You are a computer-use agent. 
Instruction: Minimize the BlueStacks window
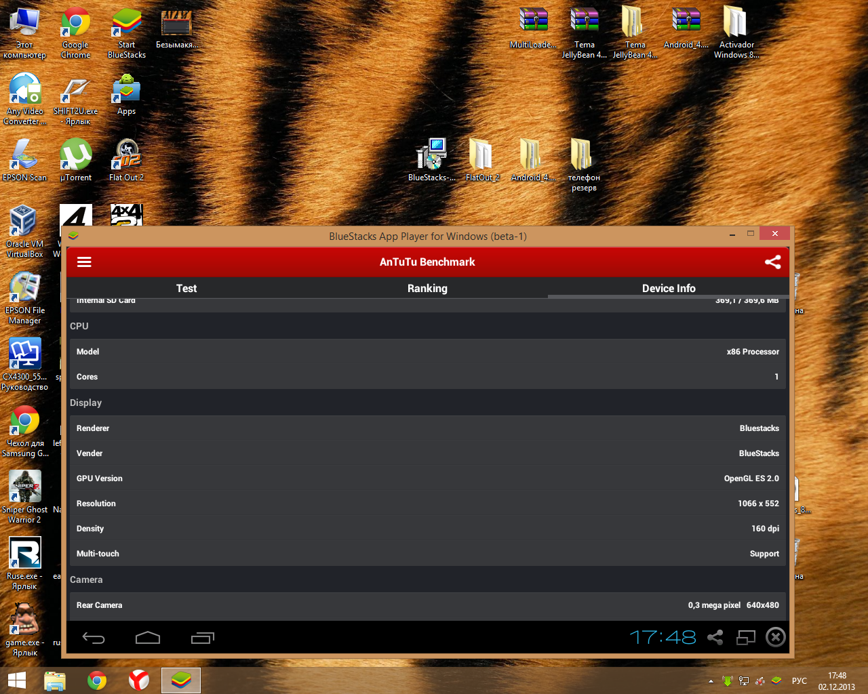[x=732, y=235]
